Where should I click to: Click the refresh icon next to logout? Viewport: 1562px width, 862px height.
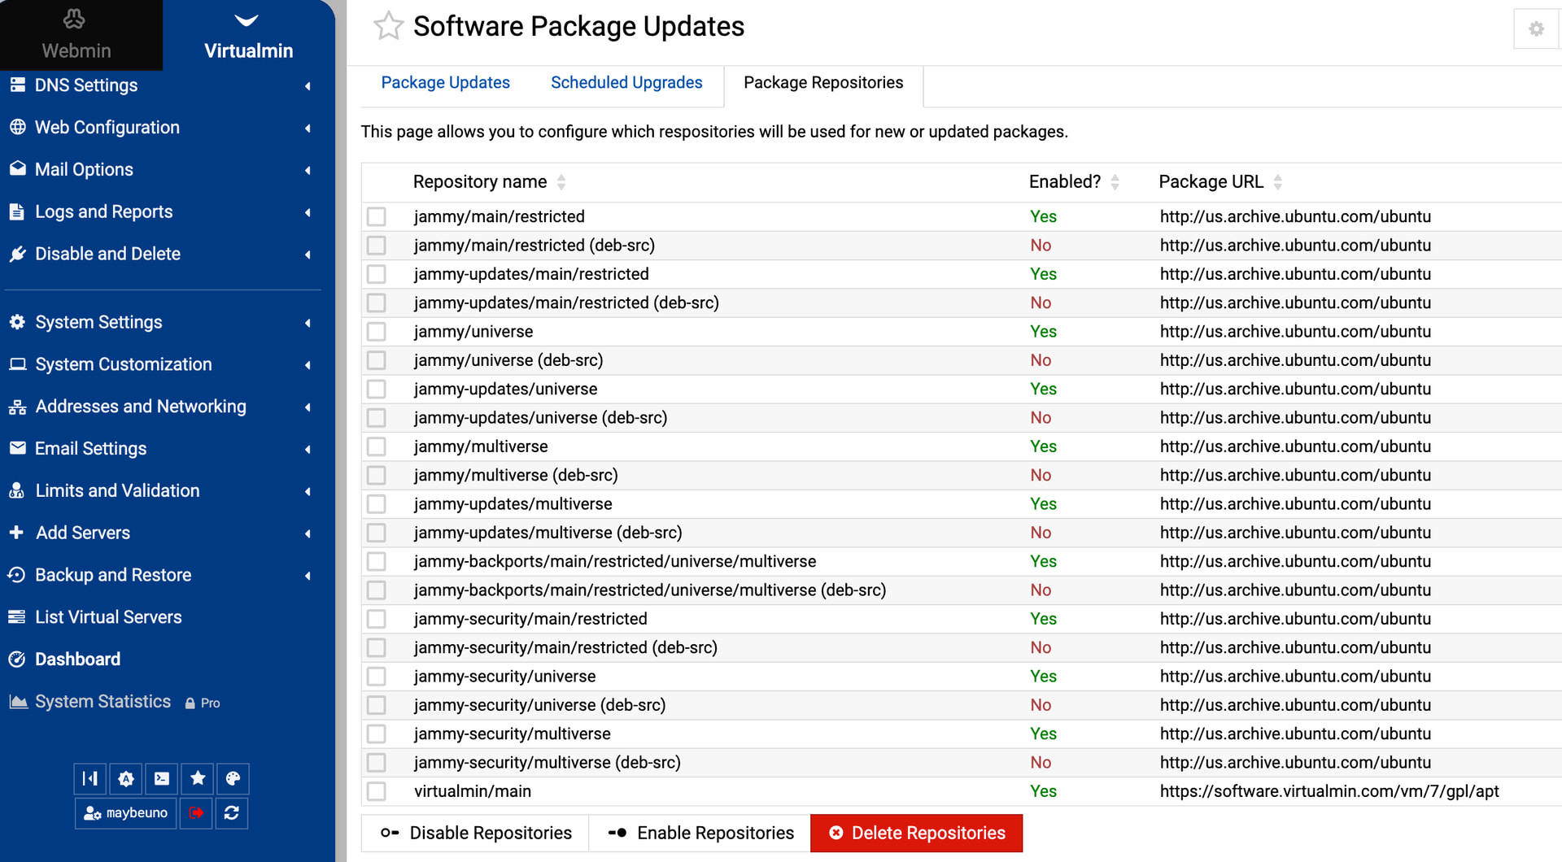point(232,812)
